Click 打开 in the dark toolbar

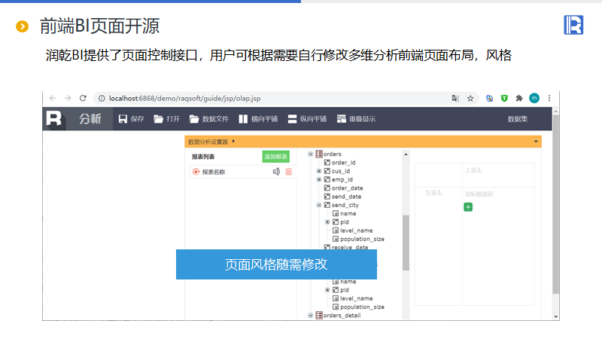coord(173,119)
